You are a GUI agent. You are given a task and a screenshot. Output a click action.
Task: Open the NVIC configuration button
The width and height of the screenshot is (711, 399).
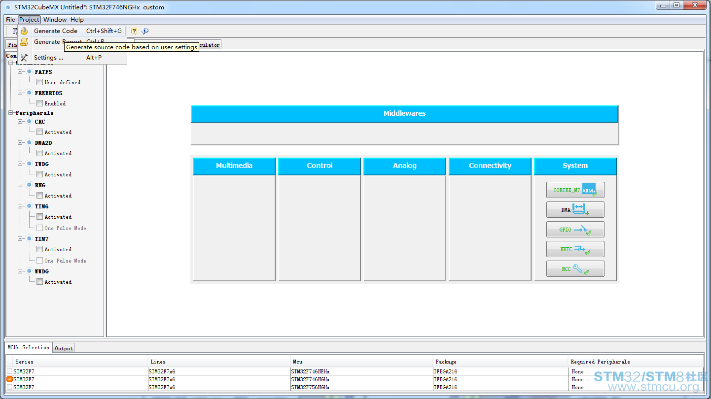click(575, 249)
